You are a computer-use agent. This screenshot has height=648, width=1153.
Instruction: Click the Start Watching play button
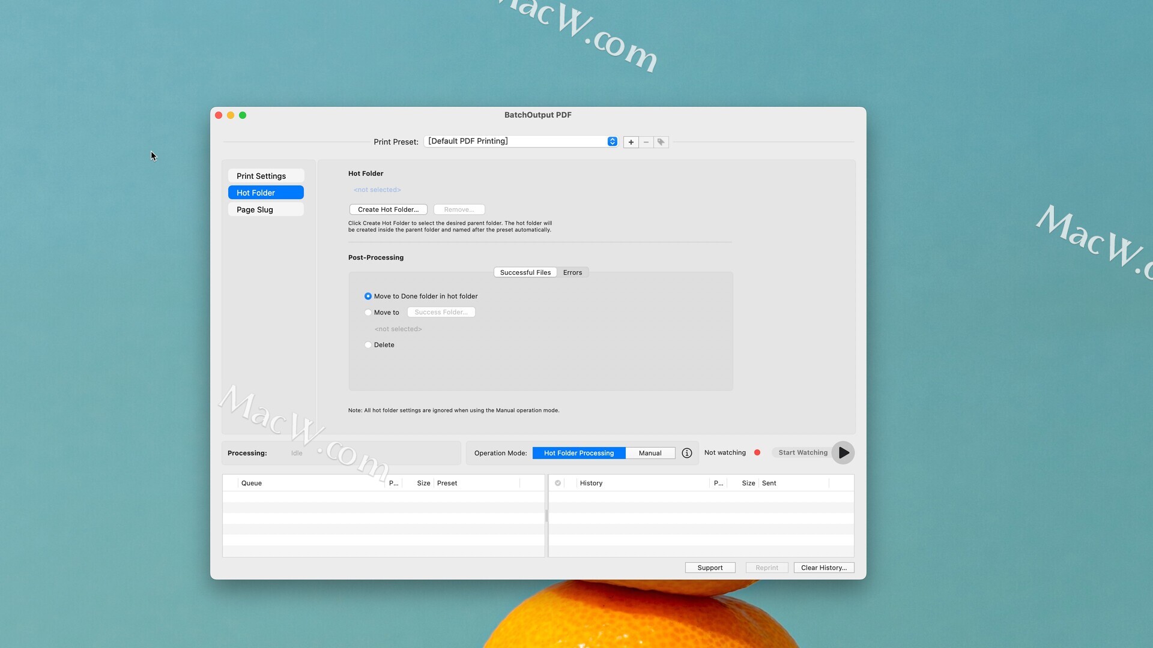click(843, 453)
